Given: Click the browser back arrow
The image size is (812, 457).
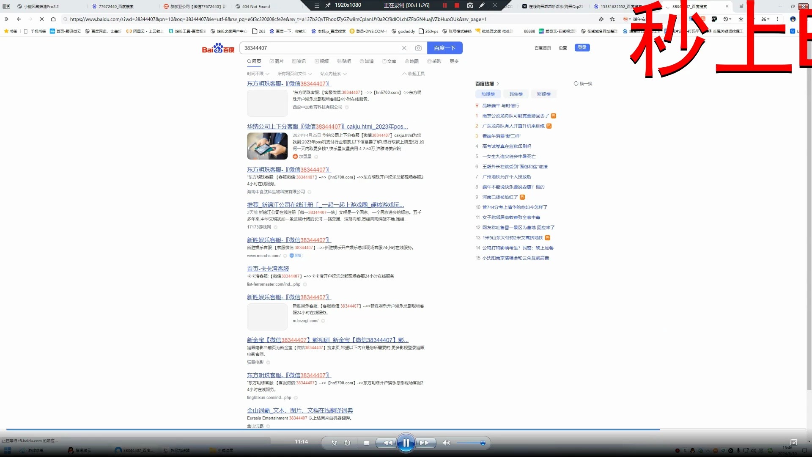Looking at the screenshot, I should coord(19,19).
